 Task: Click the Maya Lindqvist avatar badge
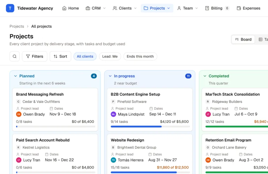(x=113, y=114)
